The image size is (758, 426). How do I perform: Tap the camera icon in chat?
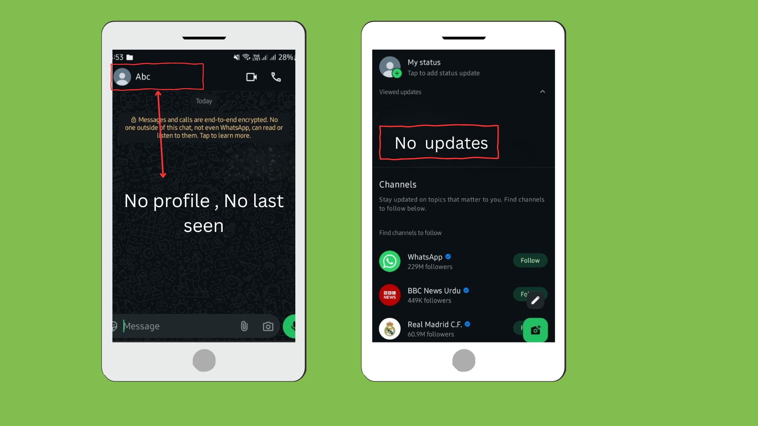point(268,326)
